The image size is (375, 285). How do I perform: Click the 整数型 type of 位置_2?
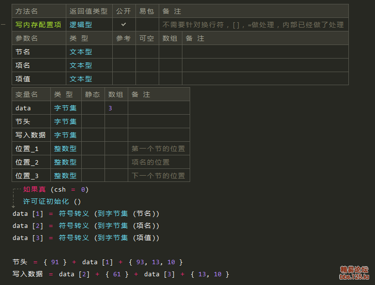pyautogui.click(x=65, y=162)
